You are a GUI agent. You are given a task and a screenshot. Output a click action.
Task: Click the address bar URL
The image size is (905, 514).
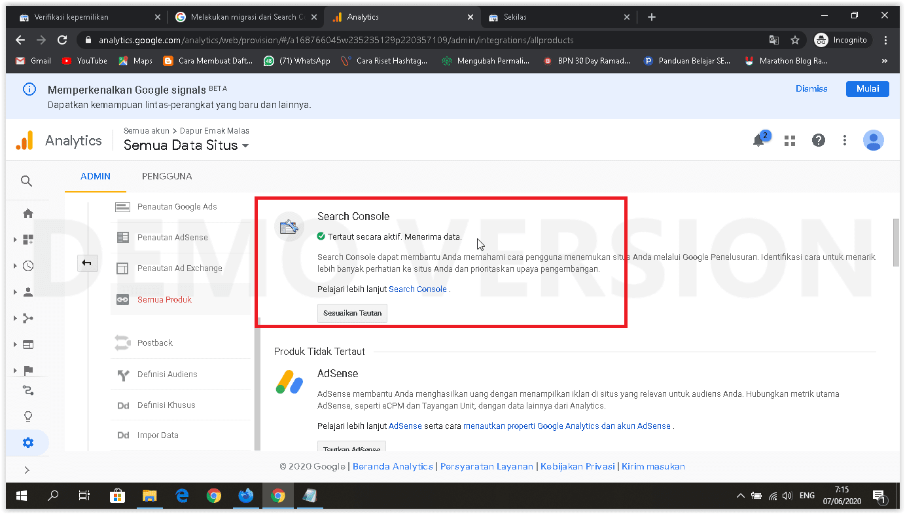[336, 40]
